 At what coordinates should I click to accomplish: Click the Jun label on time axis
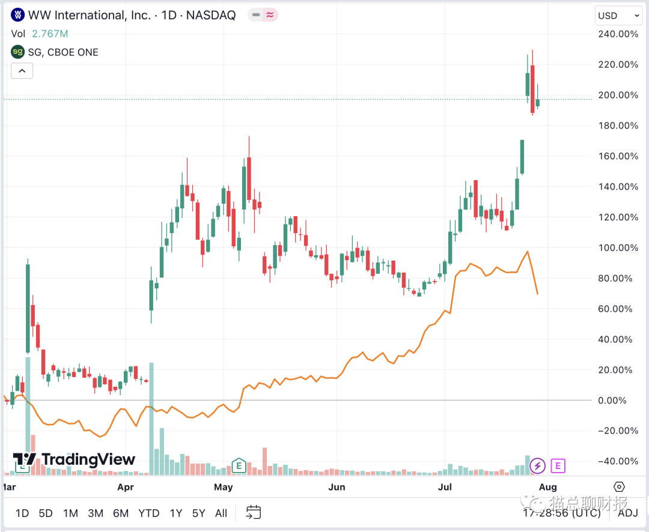click(x=337, y=487)
